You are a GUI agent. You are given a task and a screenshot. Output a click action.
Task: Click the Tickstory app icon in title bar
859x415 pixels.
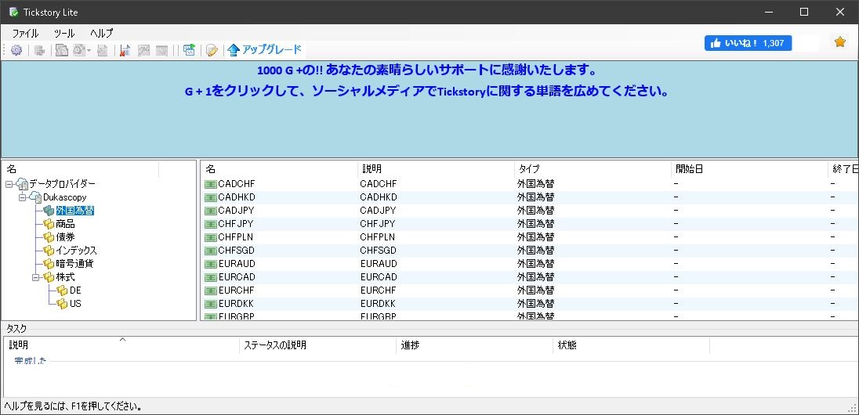[x=13, y=12]
